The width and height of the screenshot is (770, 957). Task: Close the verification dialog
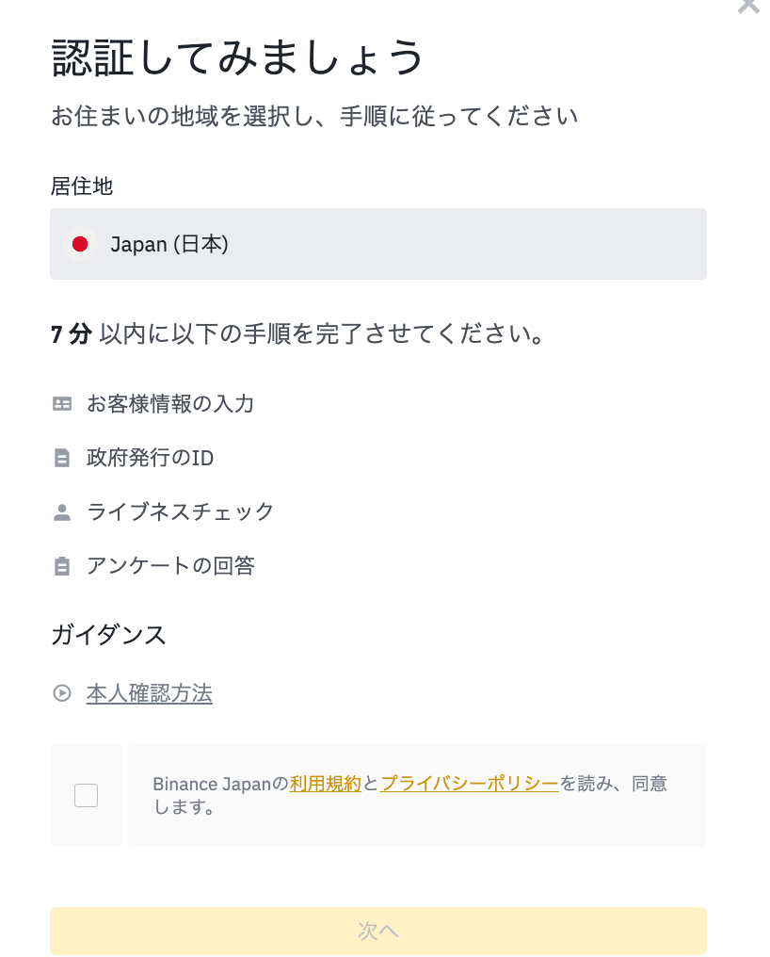pos(748,5)
